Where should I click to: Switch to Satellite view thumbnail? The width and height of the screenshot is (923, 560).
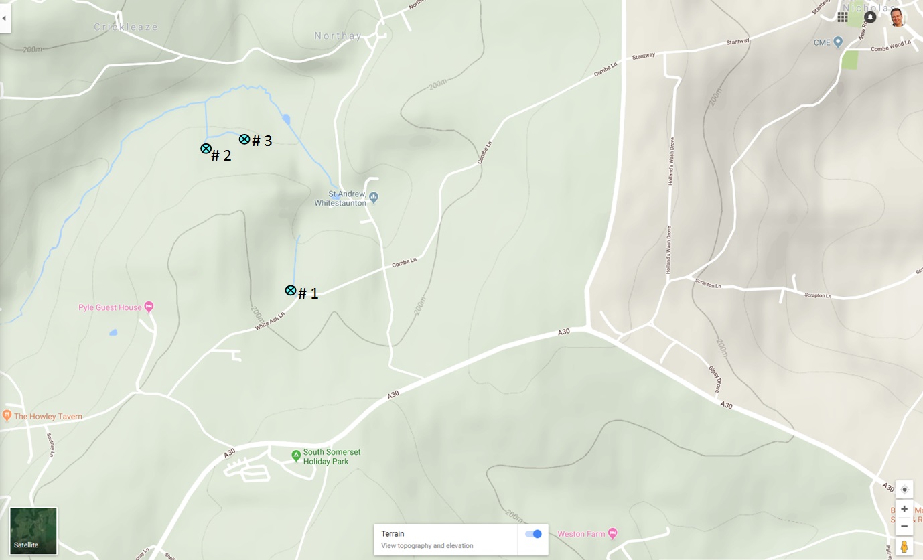point(33,531)
